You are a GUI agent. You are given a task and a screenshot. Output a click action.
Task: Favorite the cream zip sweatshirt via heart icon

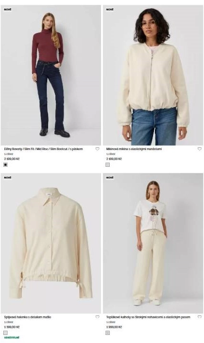(x=200, y=149)
